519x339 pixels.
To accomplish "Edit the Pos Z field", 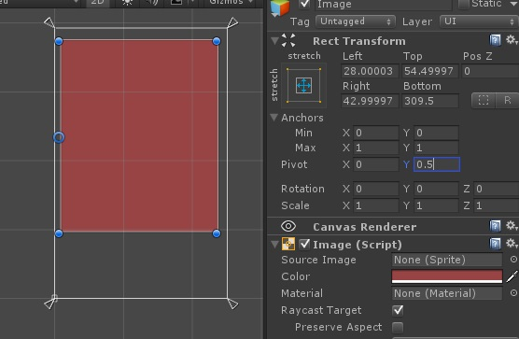I will pyautogui.click(x=490, y=71).
